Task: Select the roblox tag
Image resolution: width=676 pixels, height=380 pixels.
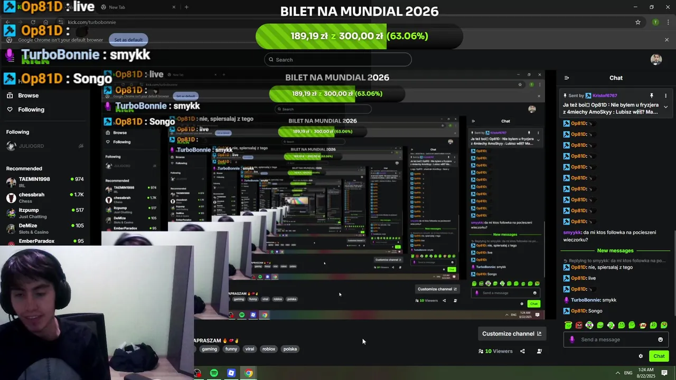Action: pos(269,349)
